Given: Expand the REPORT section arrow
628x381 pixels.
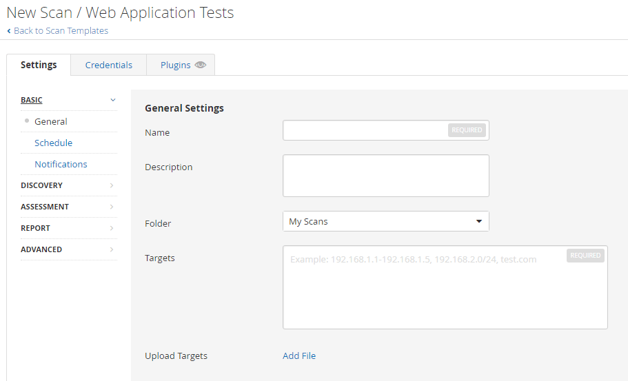Looking at the screenshot, I should coord(112,228).
